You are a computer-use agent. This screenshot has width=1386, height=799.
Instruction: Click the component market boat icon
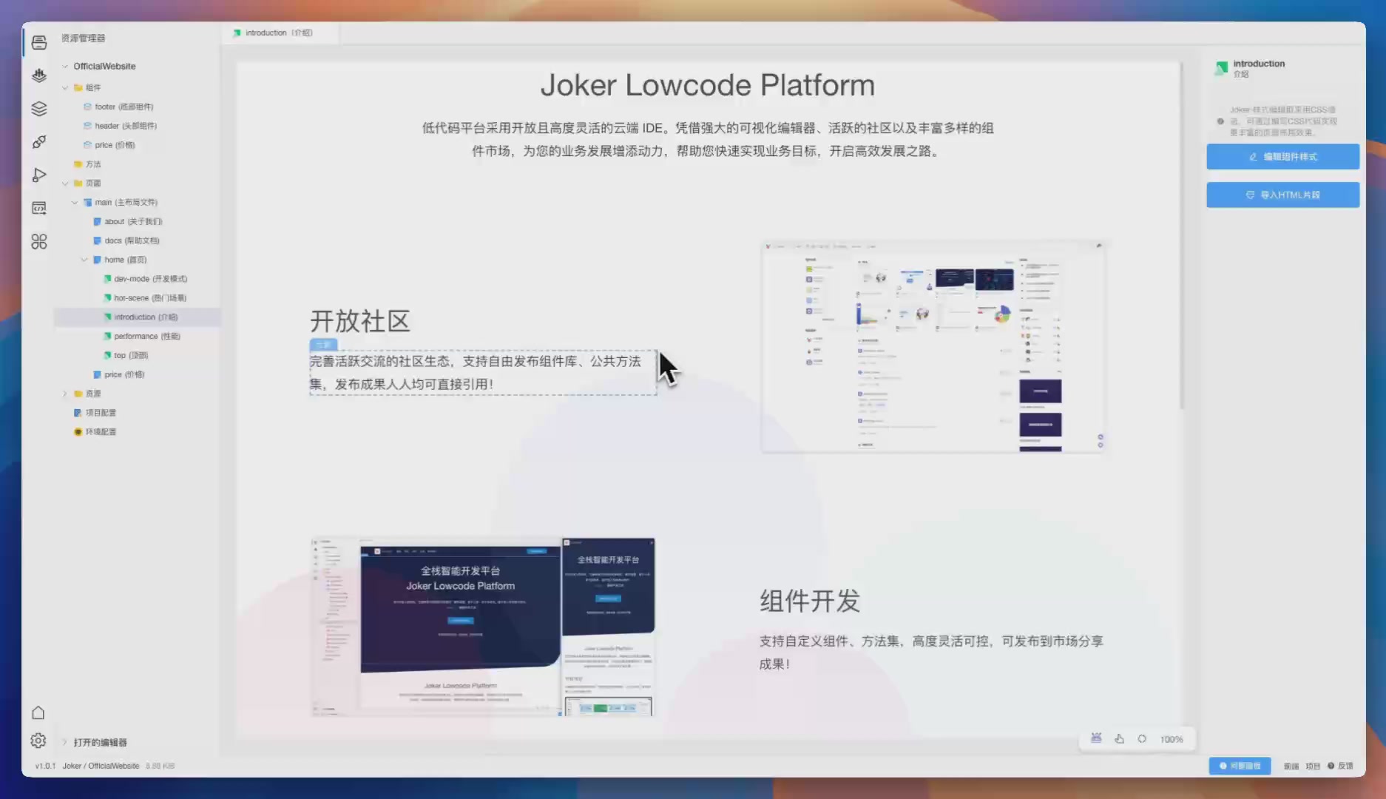click(x=39, y=75)
